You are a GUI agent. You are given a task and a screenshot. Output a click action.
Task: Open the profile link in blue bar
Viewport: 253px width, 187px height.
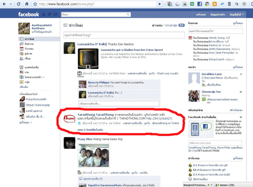[x=218, y=15]
